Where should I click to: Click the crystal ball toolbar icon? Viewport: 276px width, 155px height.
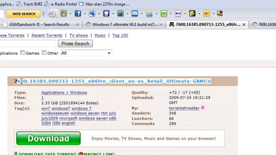pyautogui.click(x=107, y=13)
